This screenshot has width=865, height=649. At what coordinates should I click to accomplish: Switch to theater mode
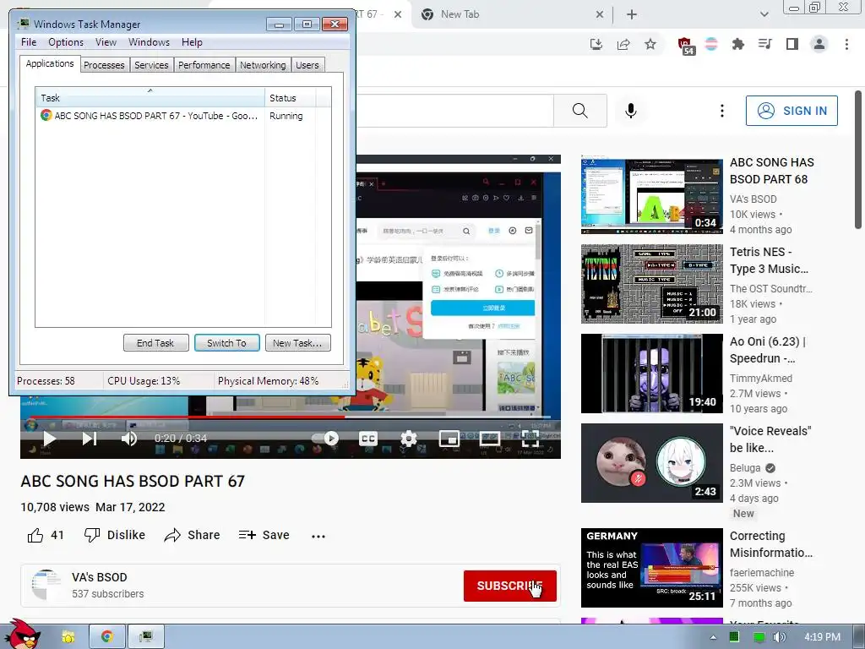click(490, 439)
